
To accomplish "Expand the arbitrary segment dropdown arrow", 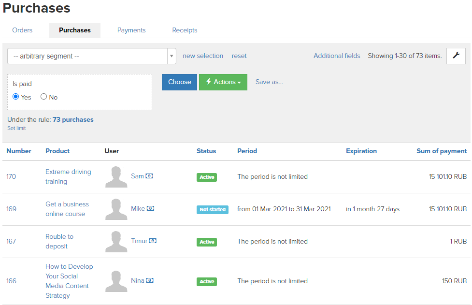I will [x=172, y=56].
